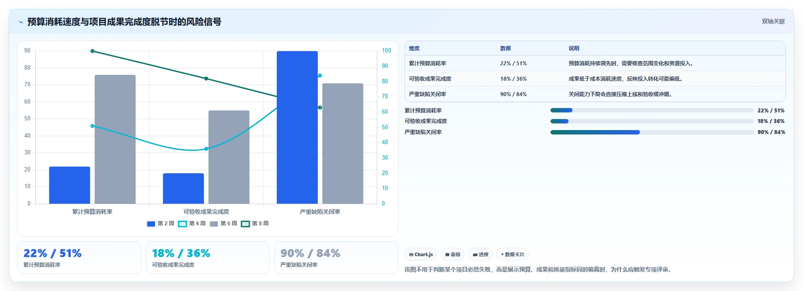Open the 18% / 36% KPI card
This screenshot has width=803, height=291.
coord(208,257)
